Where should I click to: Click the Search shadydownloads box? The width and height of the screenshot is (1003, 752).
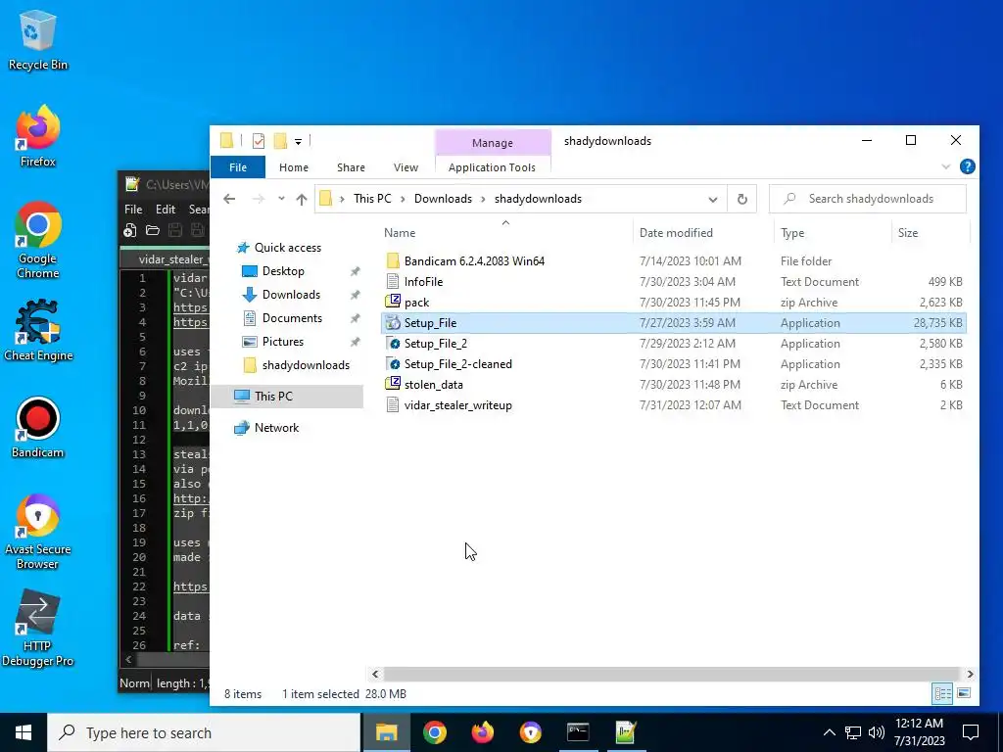click(868, 199)
